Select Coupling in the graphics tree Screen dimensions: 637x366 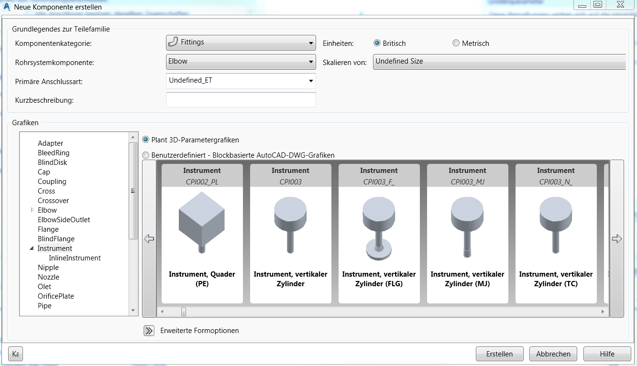pos(52,182)
